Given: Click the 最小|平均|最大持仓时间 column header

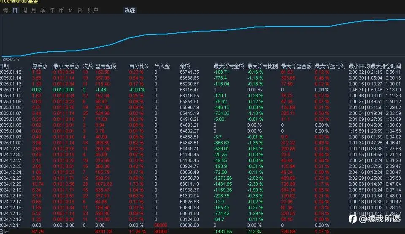Looking at the screenshot, I should pyautogui.click(x=375, y=66).
